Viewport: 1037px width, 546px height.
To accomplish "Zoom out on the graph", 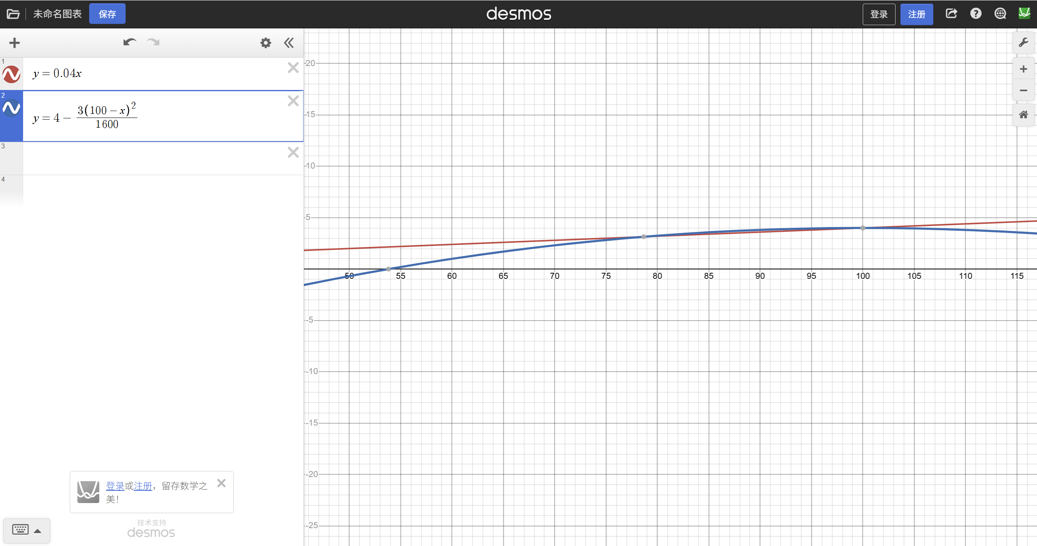I will (1024, 90).
